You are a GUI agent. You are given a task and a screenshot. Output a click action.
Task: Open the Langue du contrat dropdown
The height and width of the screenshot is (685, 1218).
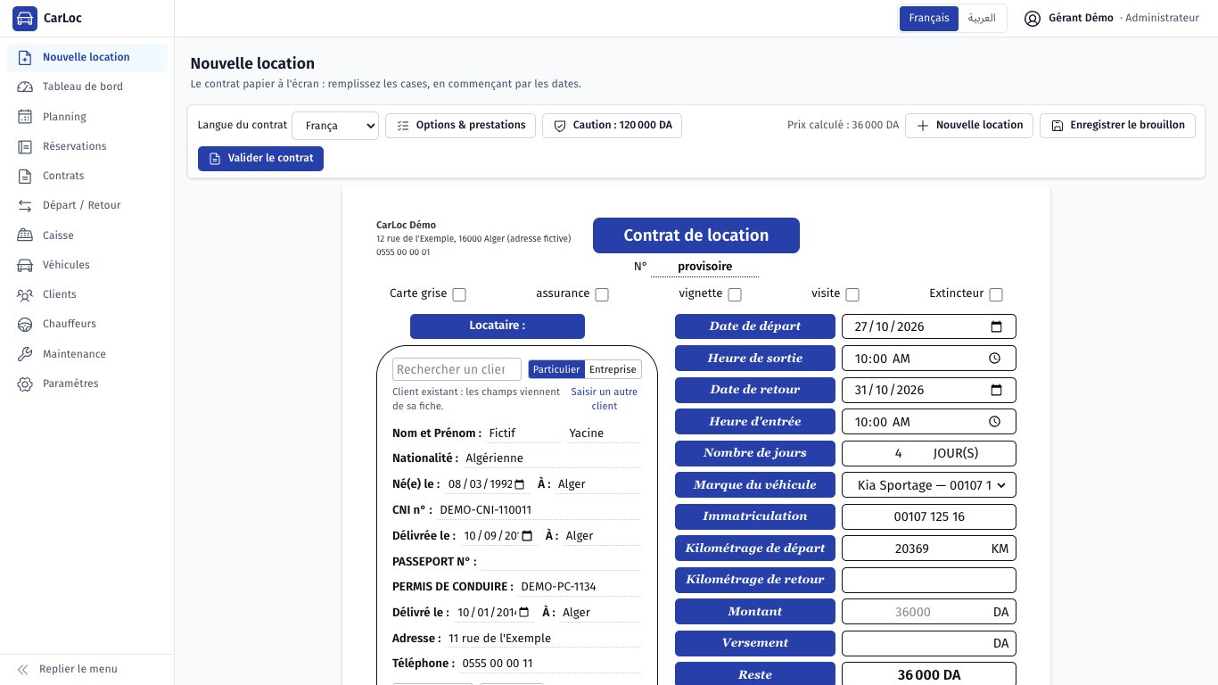click(335, 126)
